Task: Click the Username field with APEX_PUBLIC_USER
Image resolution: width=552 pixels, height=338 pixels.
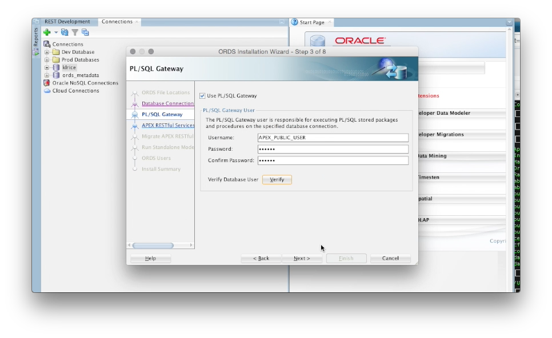Action: pyautogui.click(x=333, y=138)
